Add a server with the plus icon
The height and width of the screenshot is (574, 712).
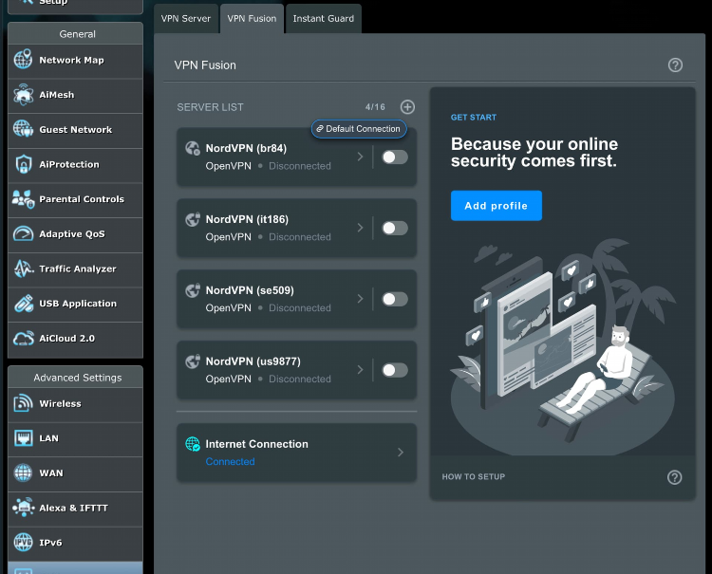tap(407, 107)
